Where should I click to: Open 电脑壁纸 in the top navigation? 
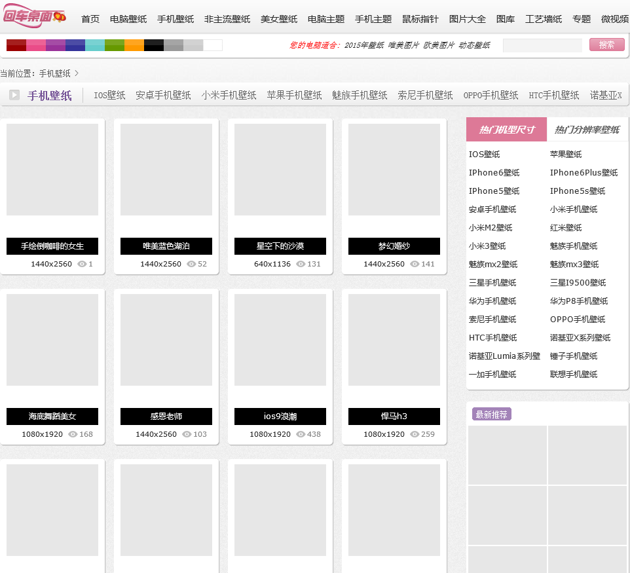[128, 19]
